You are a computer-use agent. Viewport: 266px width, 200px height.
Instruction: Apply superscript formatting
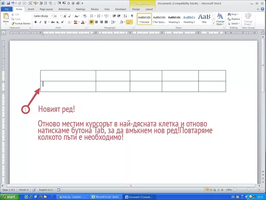63,22
